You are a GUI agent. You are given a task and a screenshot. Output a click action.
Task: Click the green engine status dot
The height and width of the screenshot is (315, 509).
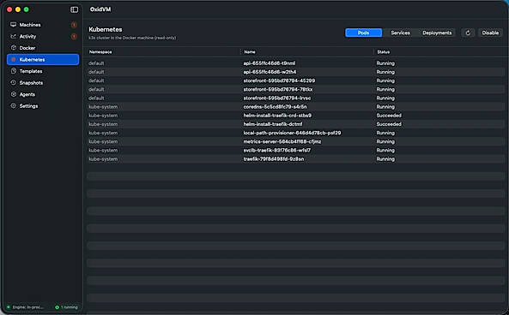(x=9, y=307)
